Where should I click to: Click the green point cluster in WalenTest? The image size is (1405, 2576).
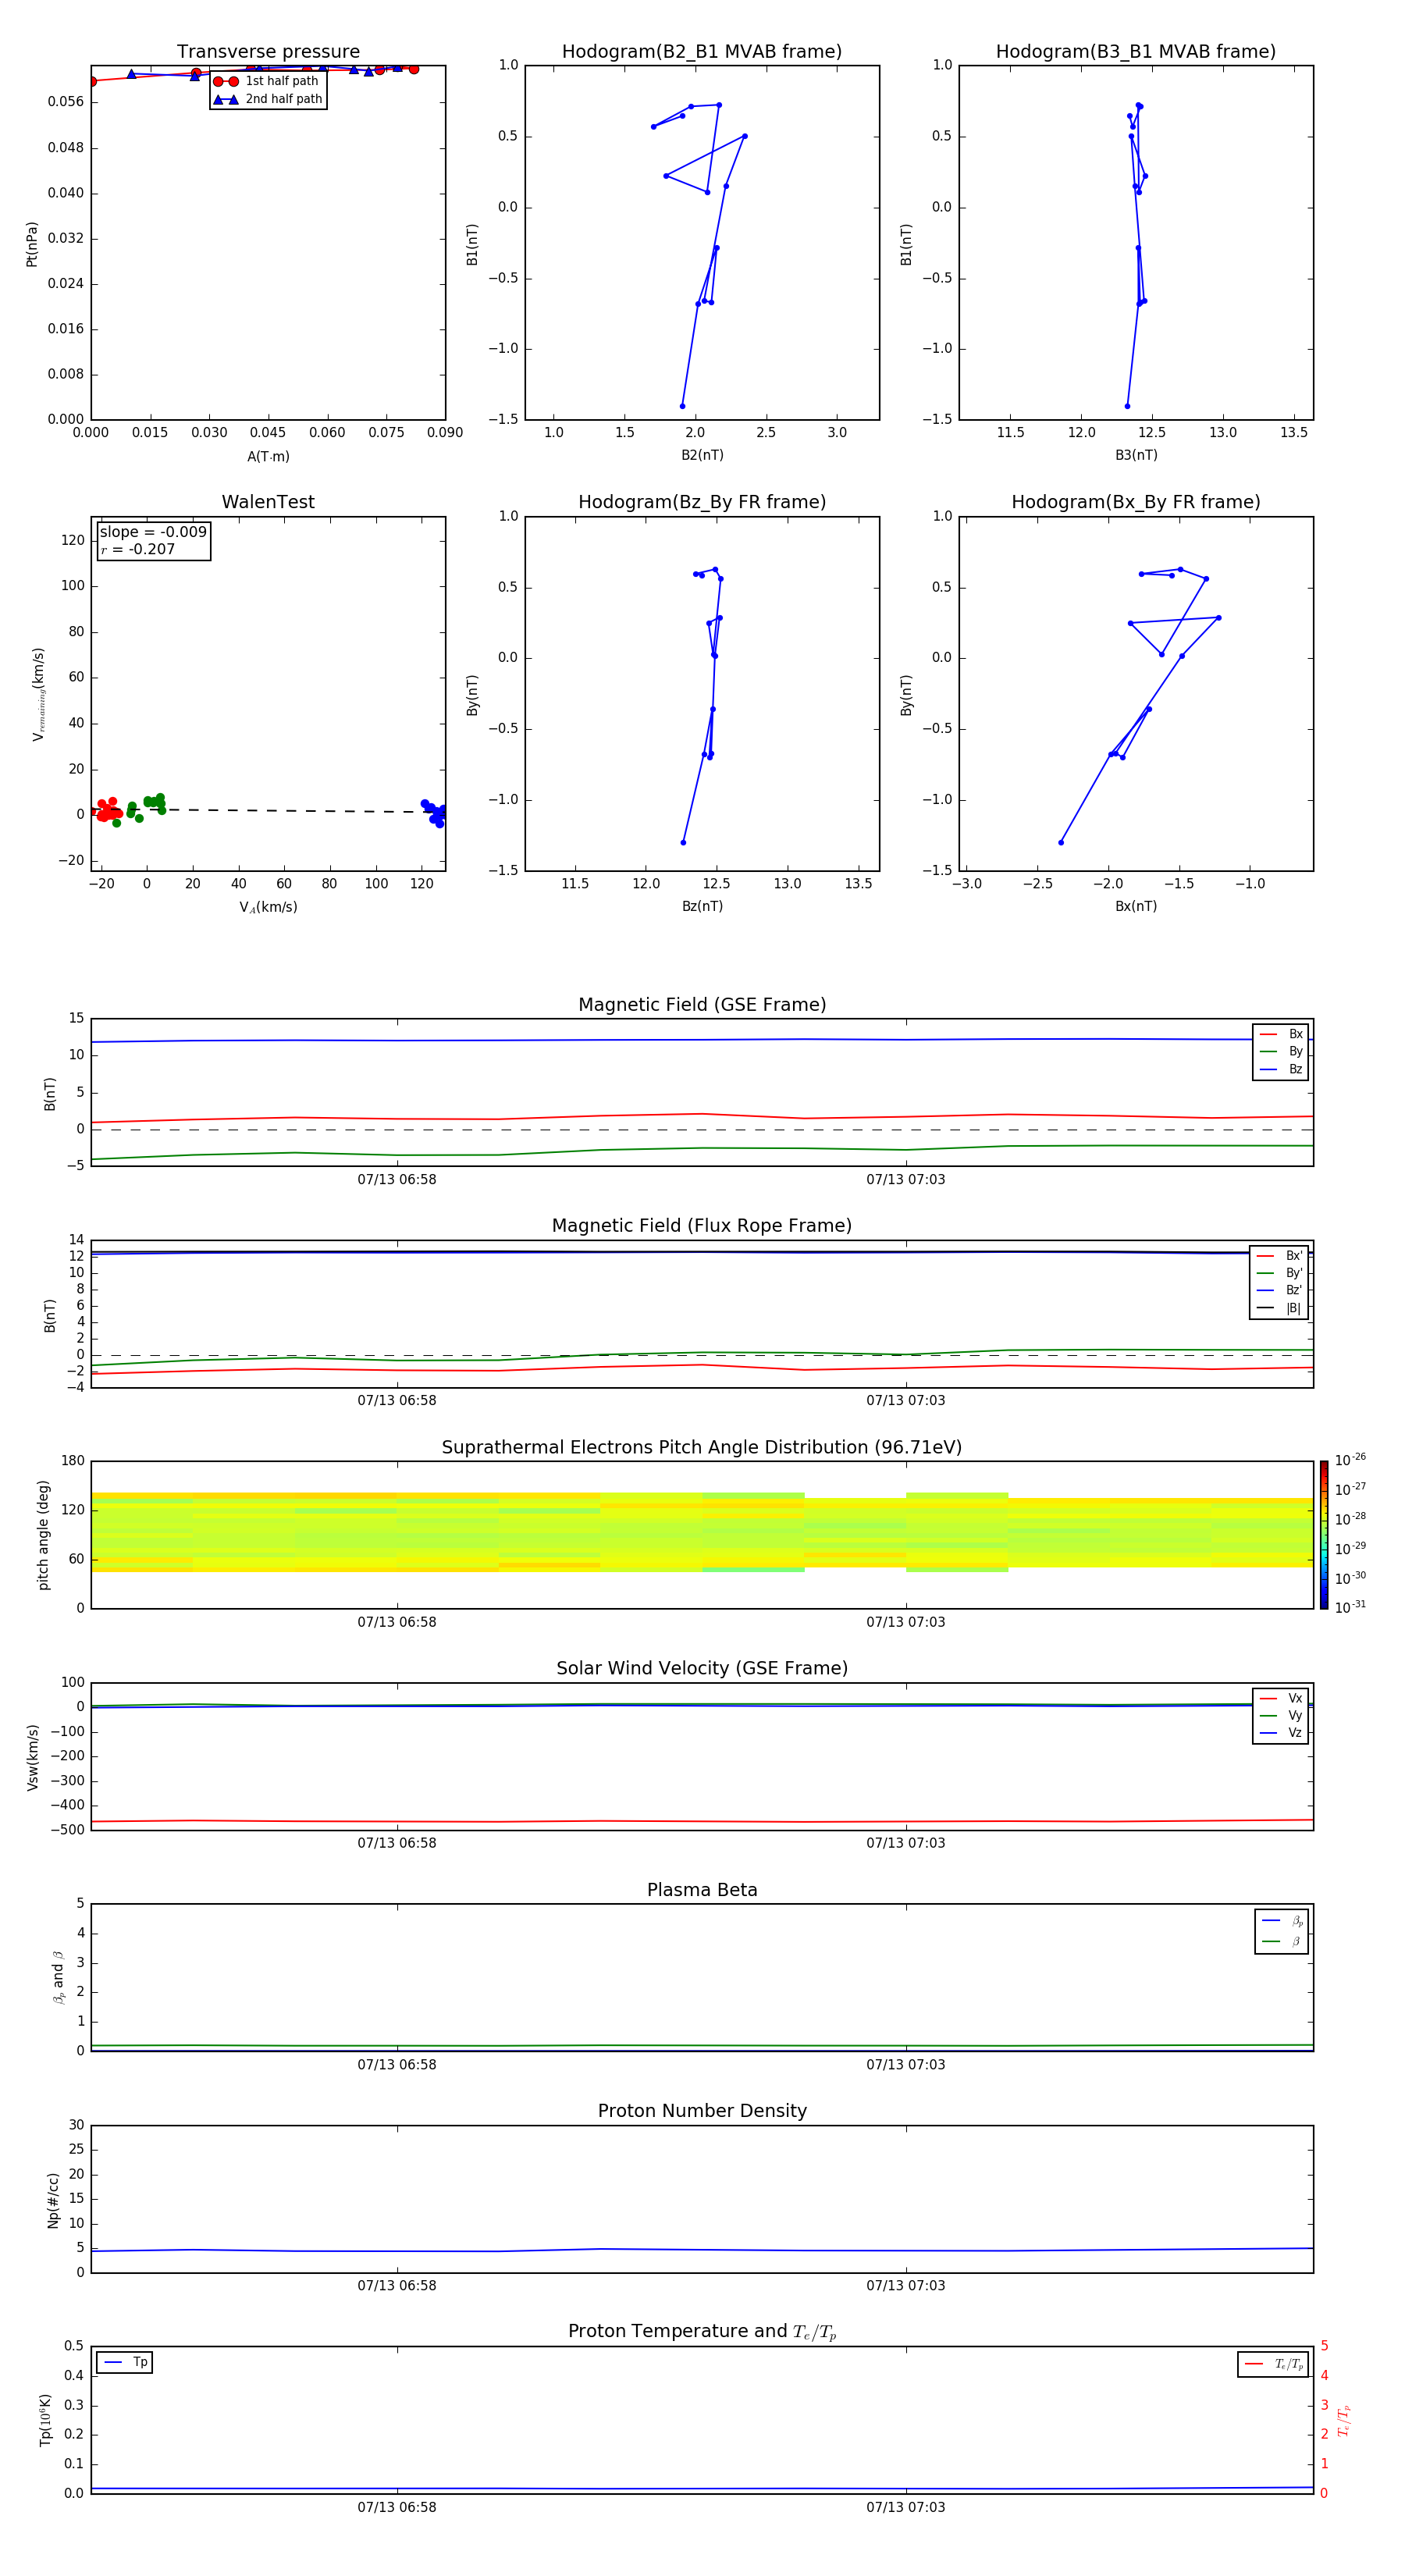[146, 808]
